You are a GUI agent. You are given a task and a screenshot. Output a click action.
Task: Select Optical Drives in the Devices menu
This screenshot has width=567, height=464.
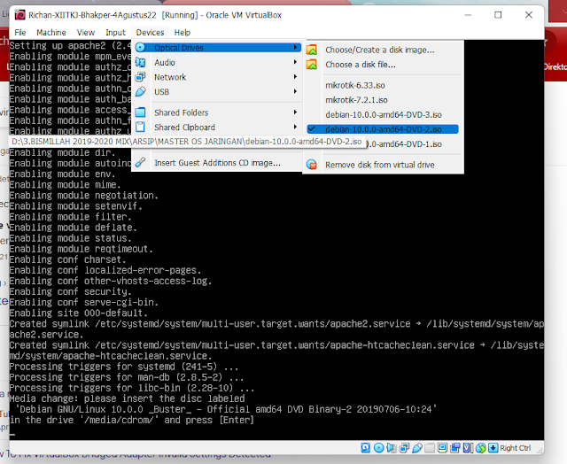click(218, 48)
